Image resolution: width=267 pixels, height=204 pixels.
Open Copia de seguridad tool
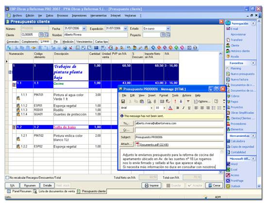pyautogui.click(x=242, y=147)
